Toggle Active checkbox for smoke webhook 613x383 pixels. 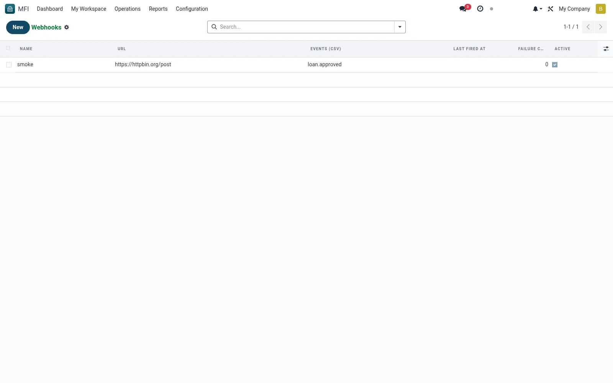click(555, 65)
